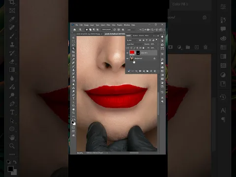Open the File menu

(x=77, y=25)
